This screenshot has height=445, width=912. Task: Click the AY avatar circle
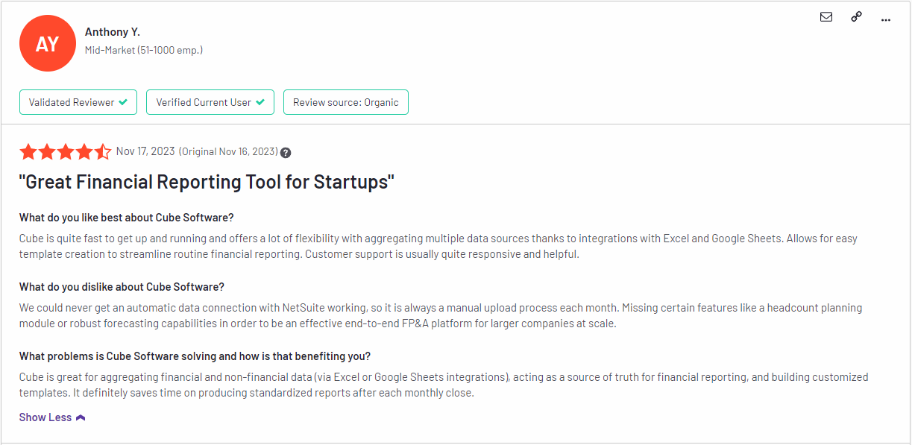click(47, 44)
